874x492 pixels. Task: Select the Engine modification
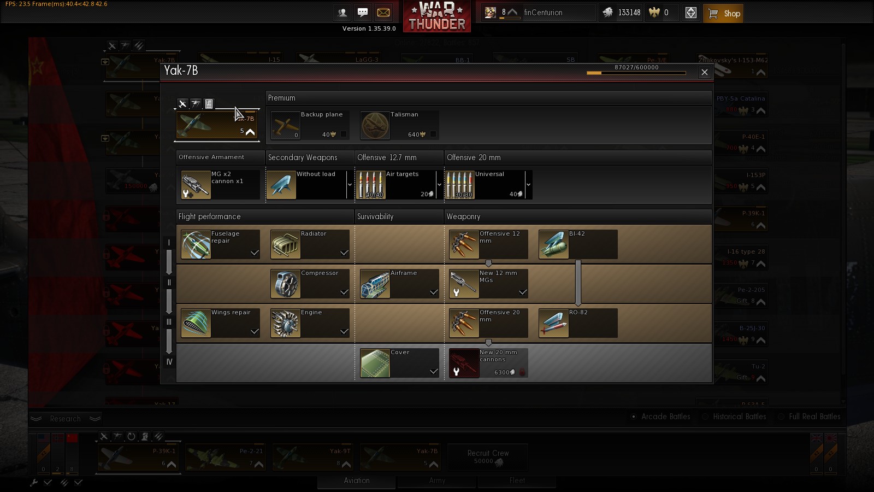click(310, 323)
